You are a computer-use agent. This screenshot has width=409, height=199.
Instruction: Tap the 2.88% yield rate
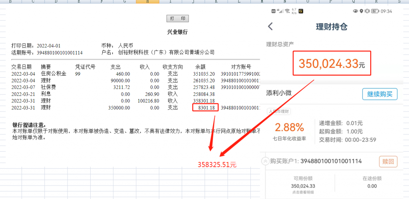coord(289,127)
